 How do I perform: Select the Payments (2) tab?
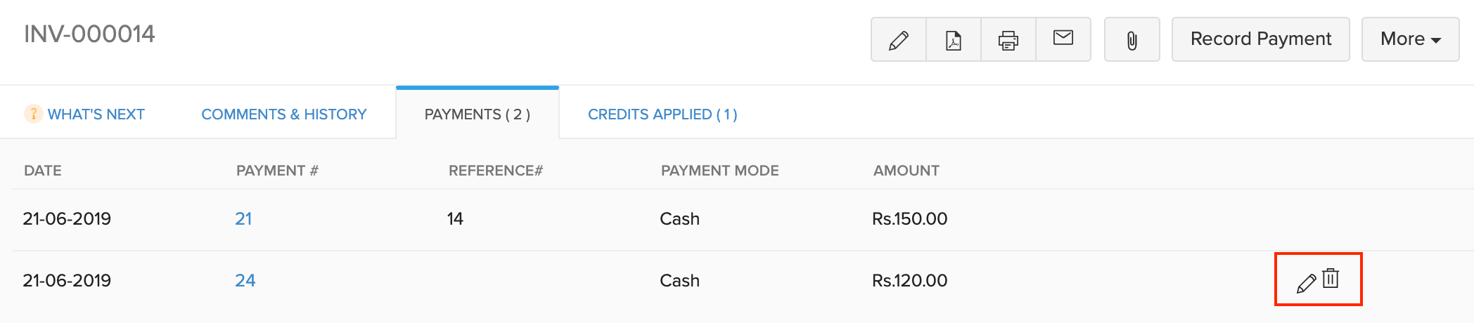477,114
